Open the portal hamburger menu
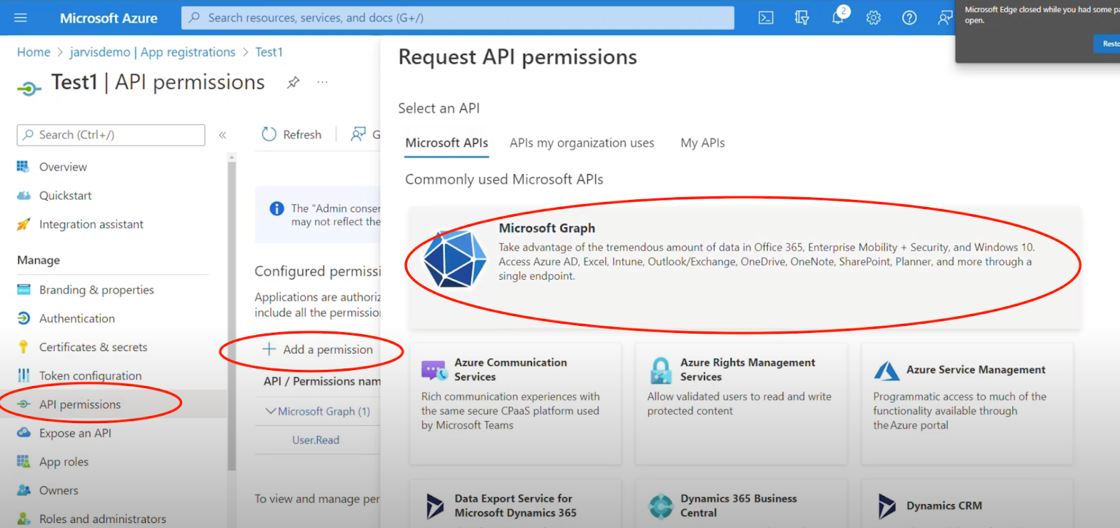 pyautogui.click(x=20, y=17)
